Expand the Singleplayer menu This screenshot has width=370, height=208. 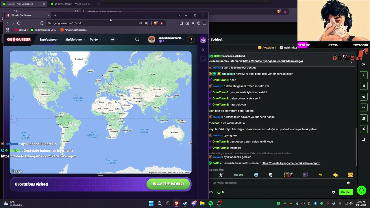coord(50,40)
